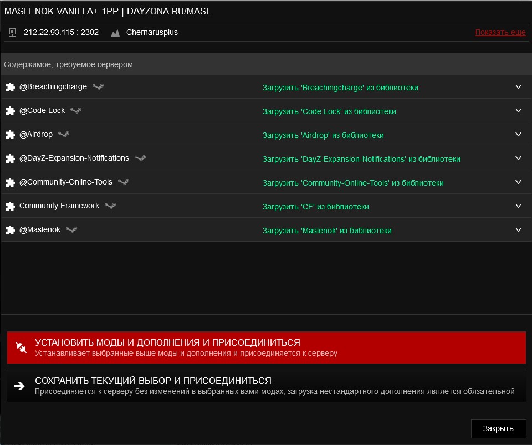Click the mountain map icon beside Chernarusplus

coord(115,33)
